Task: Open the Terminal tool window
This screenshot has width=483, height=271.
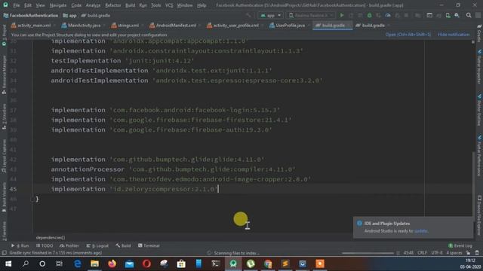Action: point(149,245)
